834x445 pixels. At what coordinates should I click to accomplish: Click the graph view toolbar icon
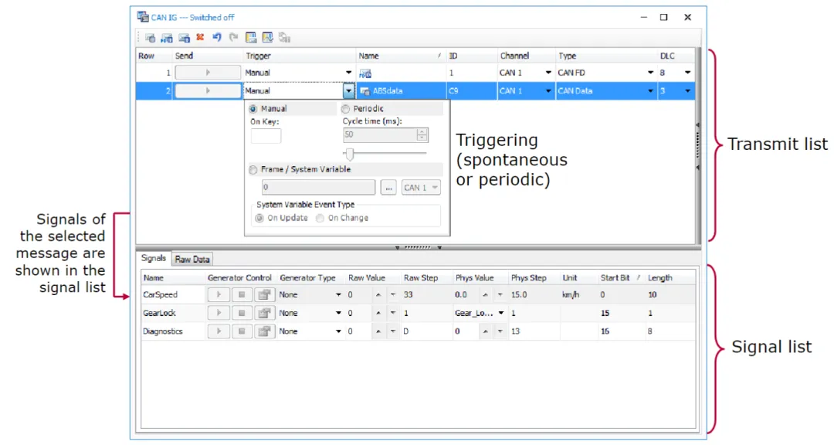click(267, 37)
